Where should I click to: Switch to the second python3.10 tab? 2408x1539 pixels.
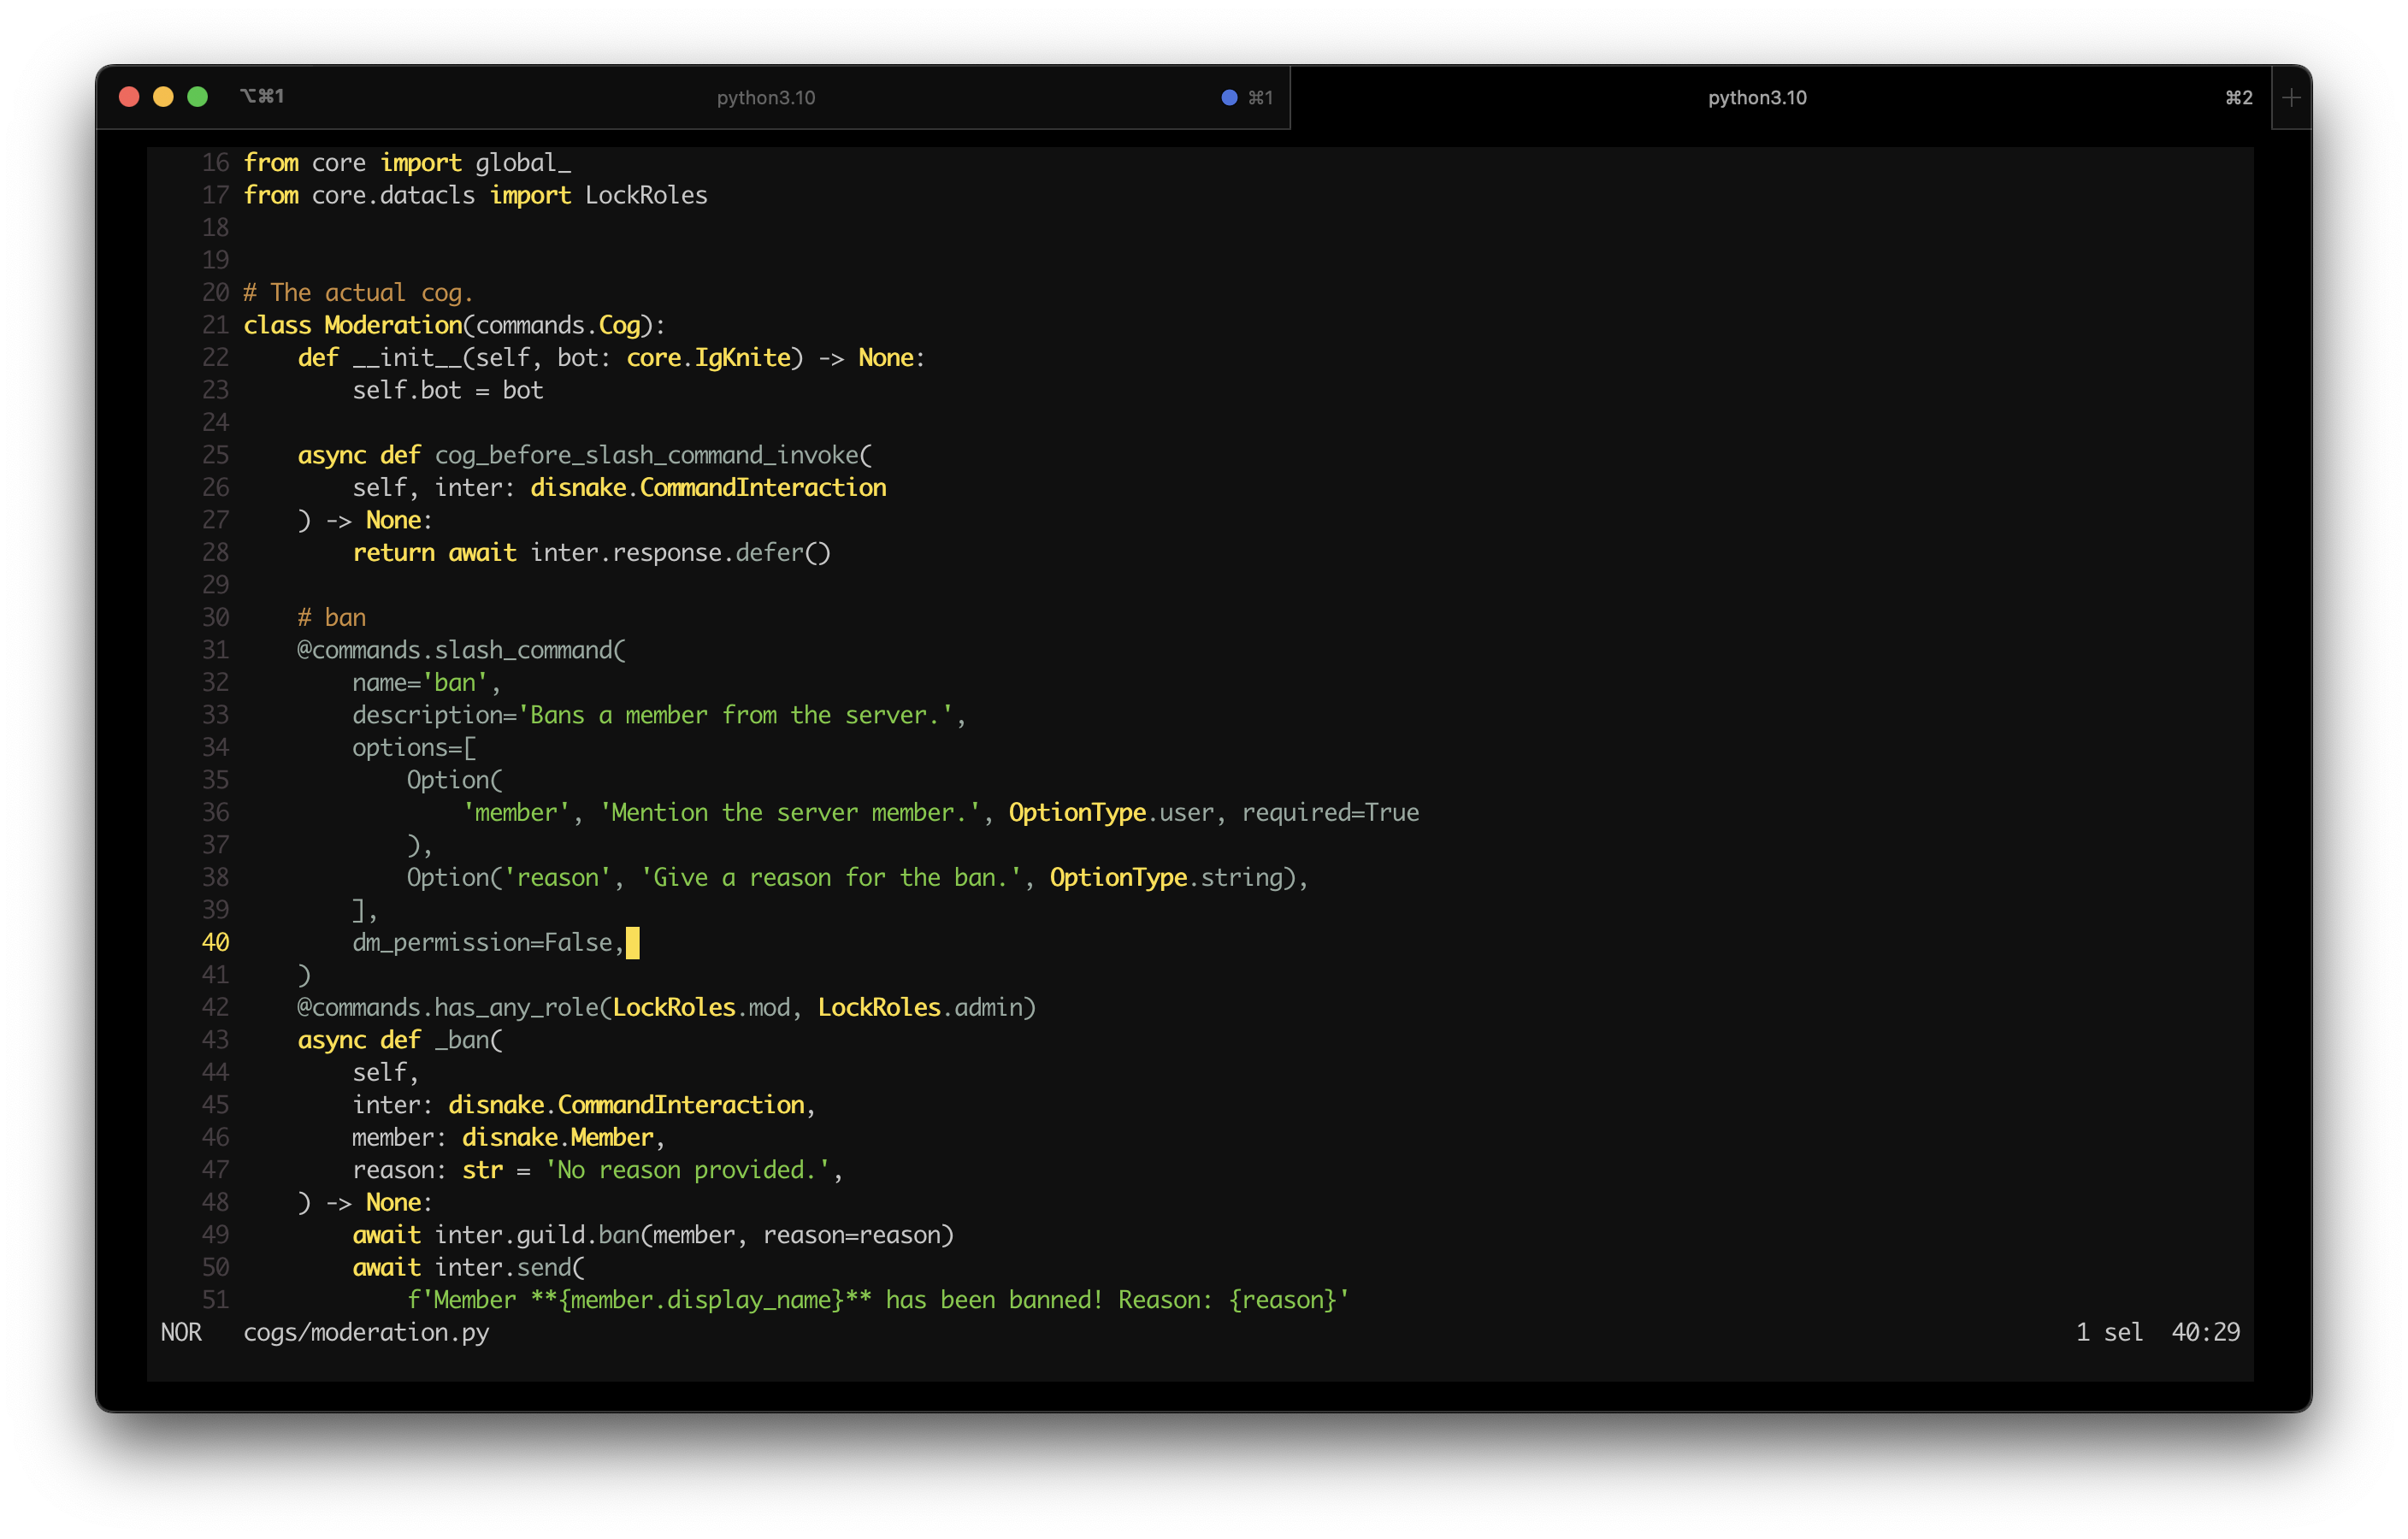[1756, 97]
